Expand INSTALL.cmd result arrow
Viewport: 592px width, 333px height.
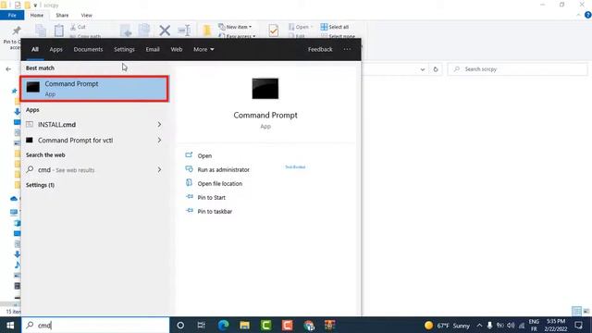click(x=159, y=124)
